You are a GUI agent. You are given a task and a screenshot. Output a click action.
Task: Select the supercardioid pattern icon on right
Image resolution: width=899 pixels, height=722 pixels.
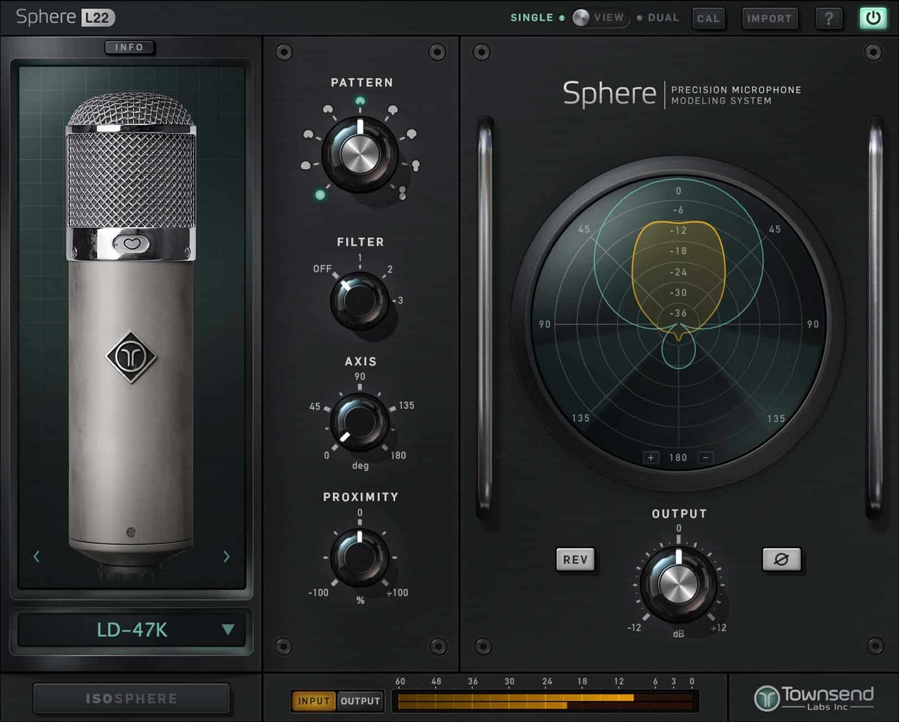click(x=412, y=134)
